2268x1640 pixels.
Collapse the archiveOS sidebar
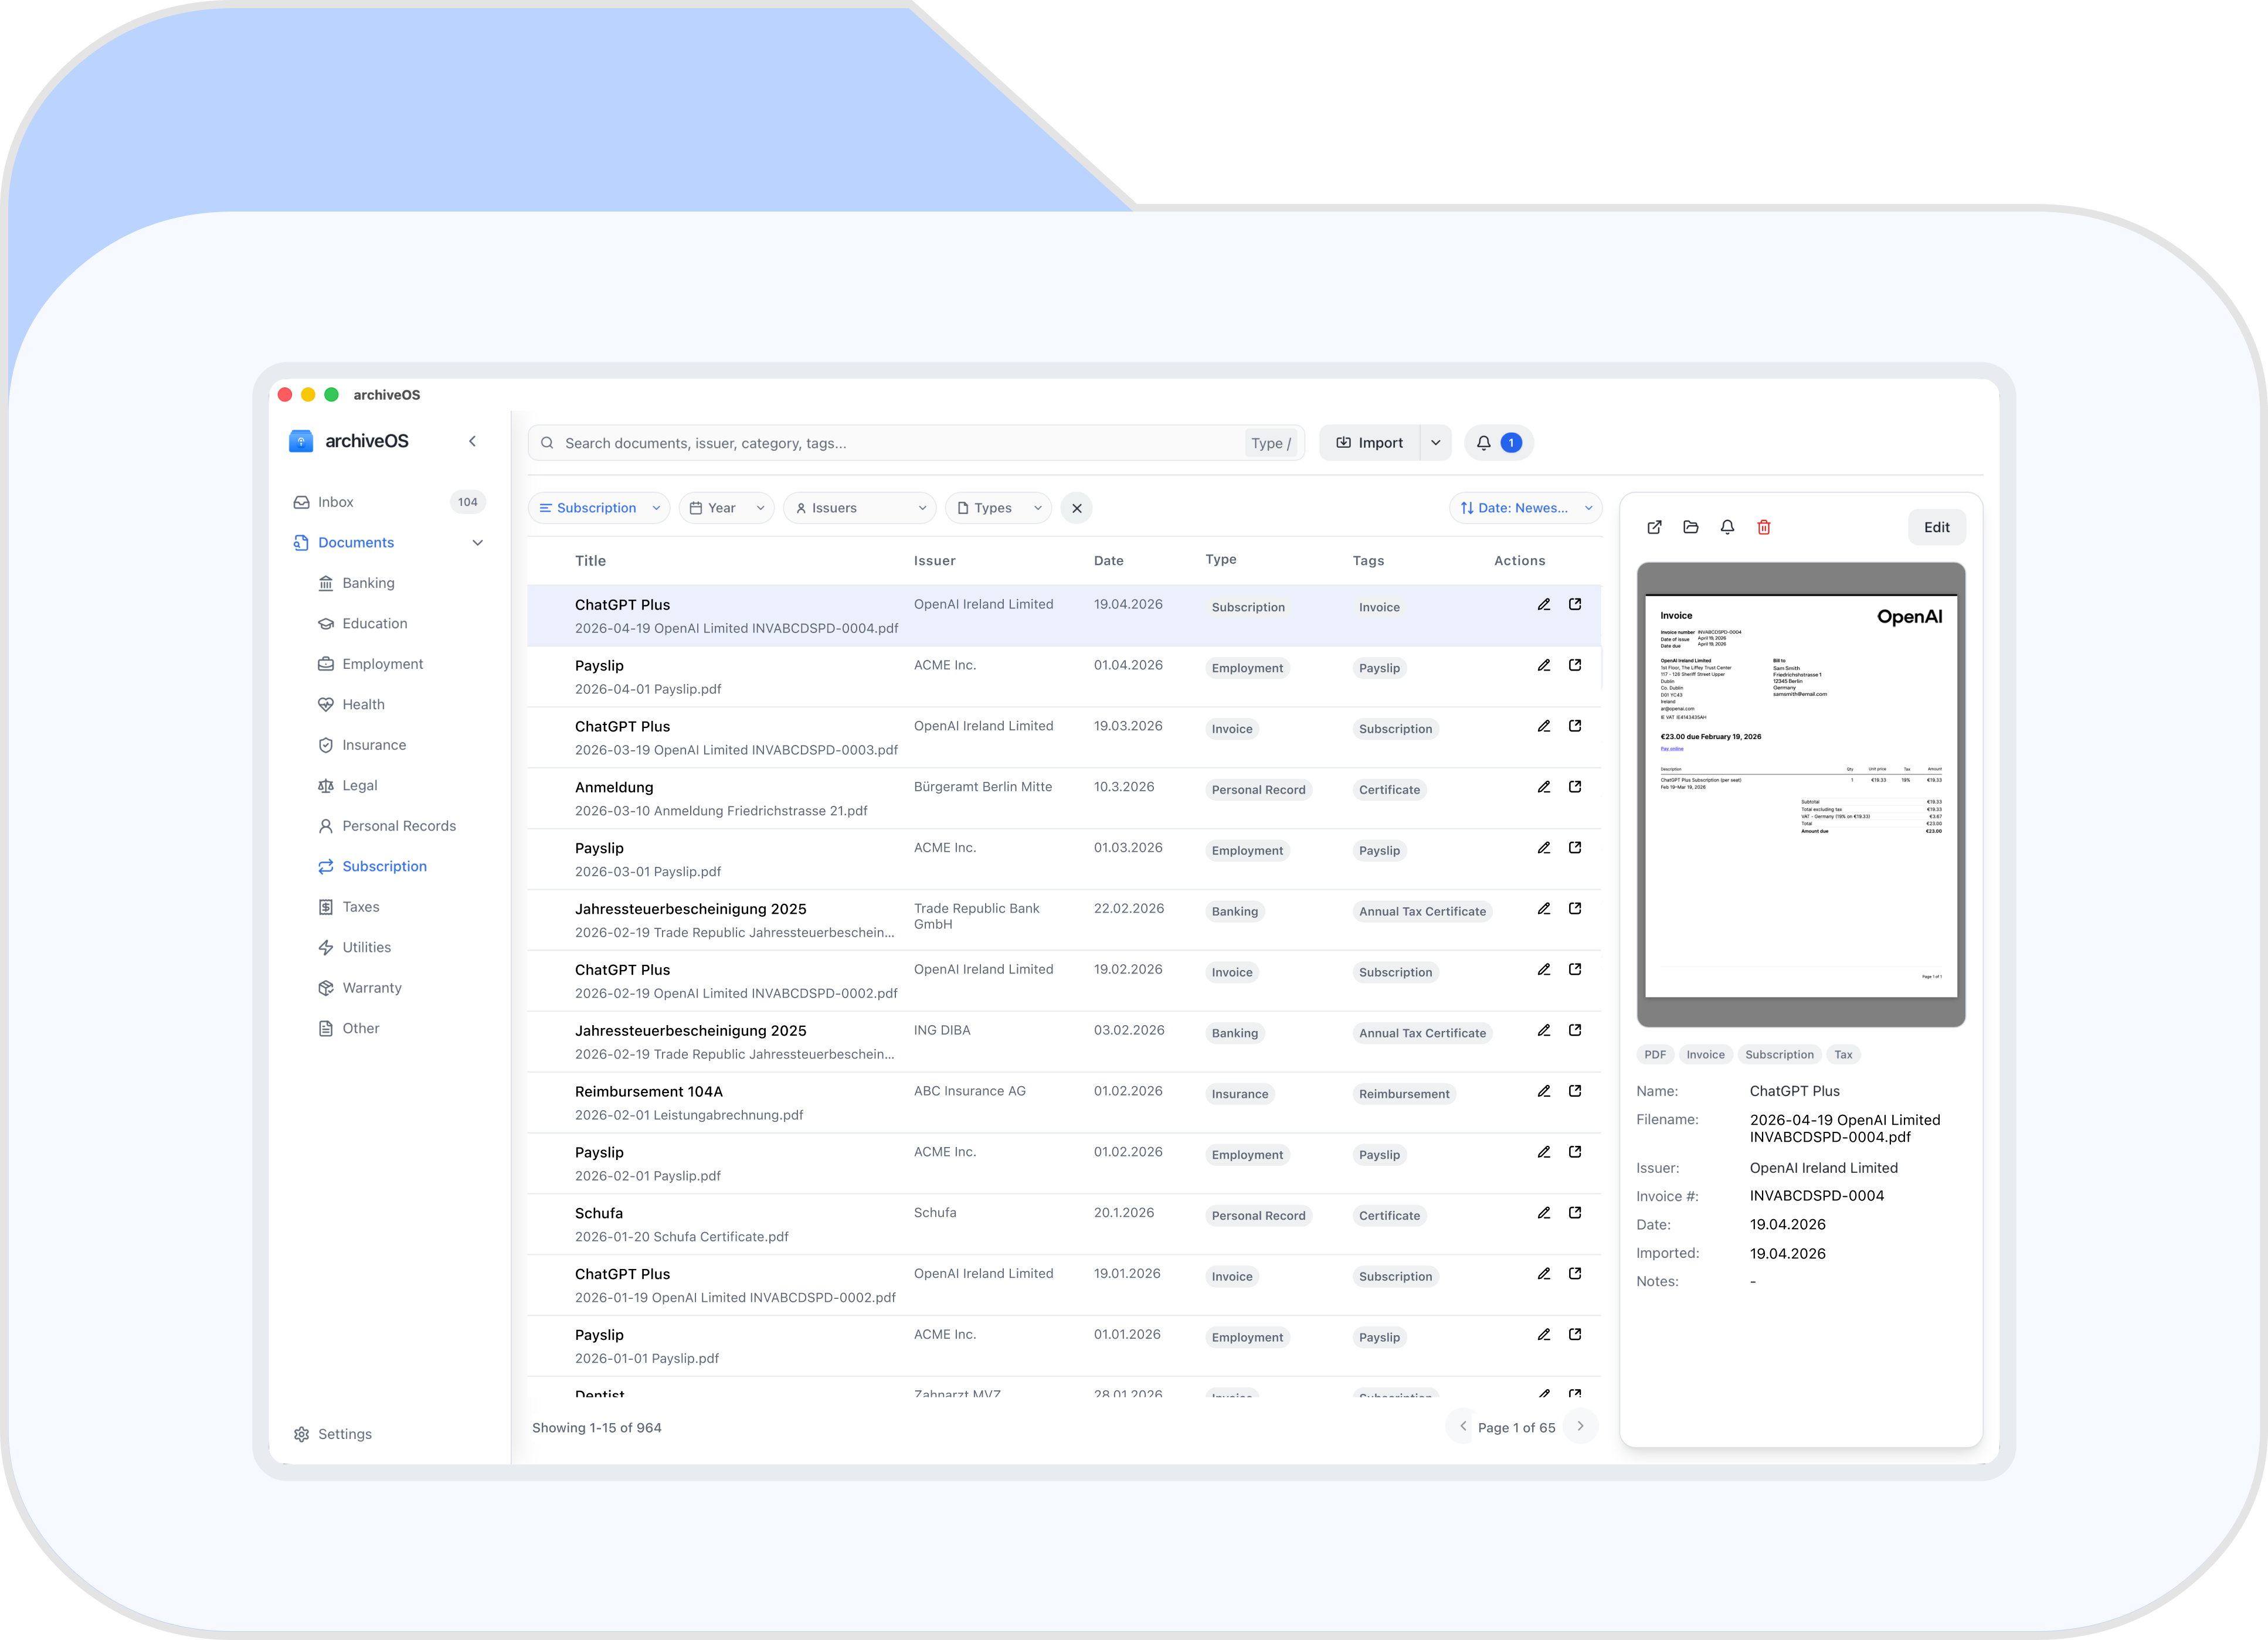point(472,441)
